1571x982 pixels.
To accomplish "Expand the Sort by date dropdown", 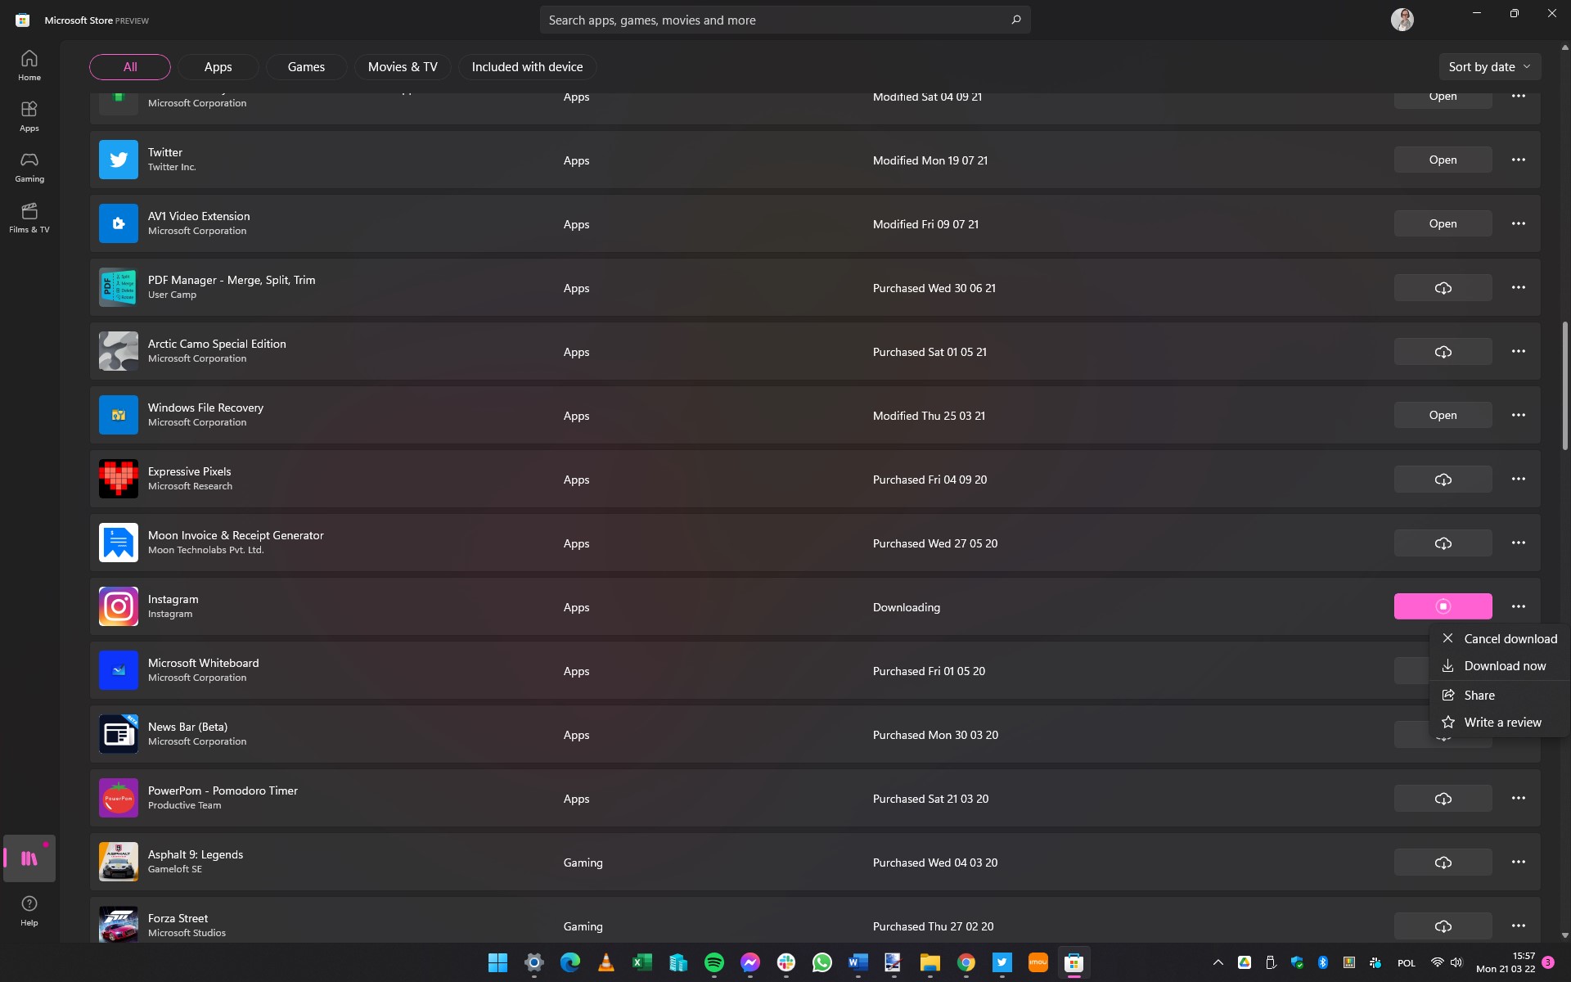I will coord(1489,67).
